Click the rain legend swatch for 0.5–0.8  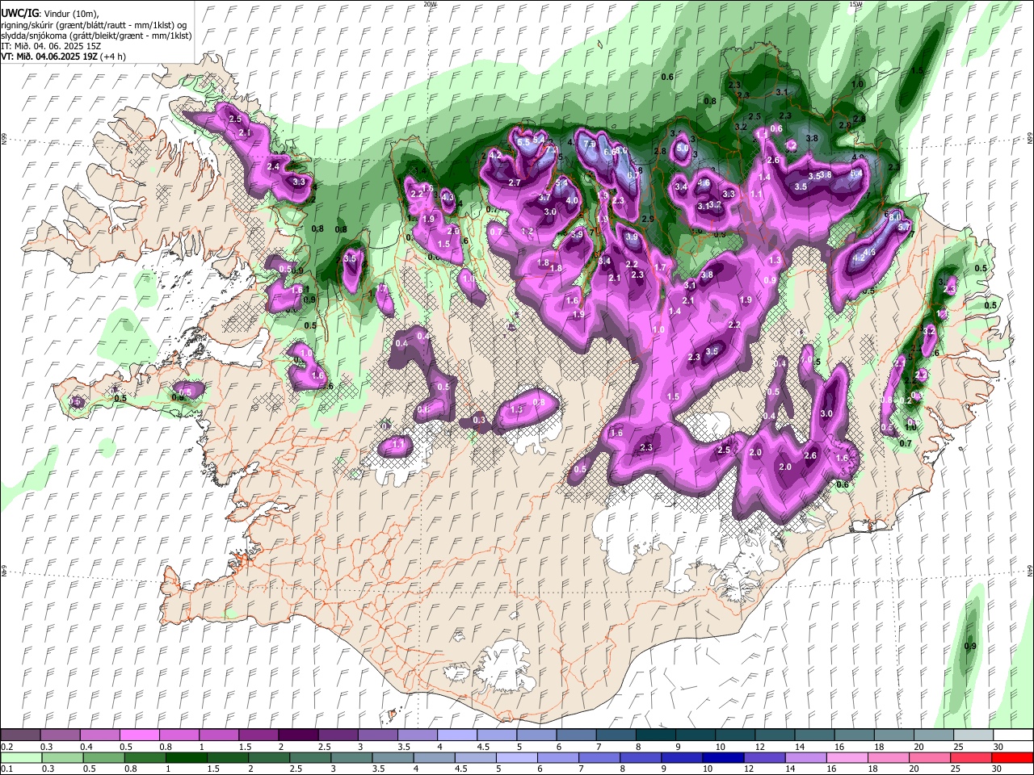coord(103,757)
